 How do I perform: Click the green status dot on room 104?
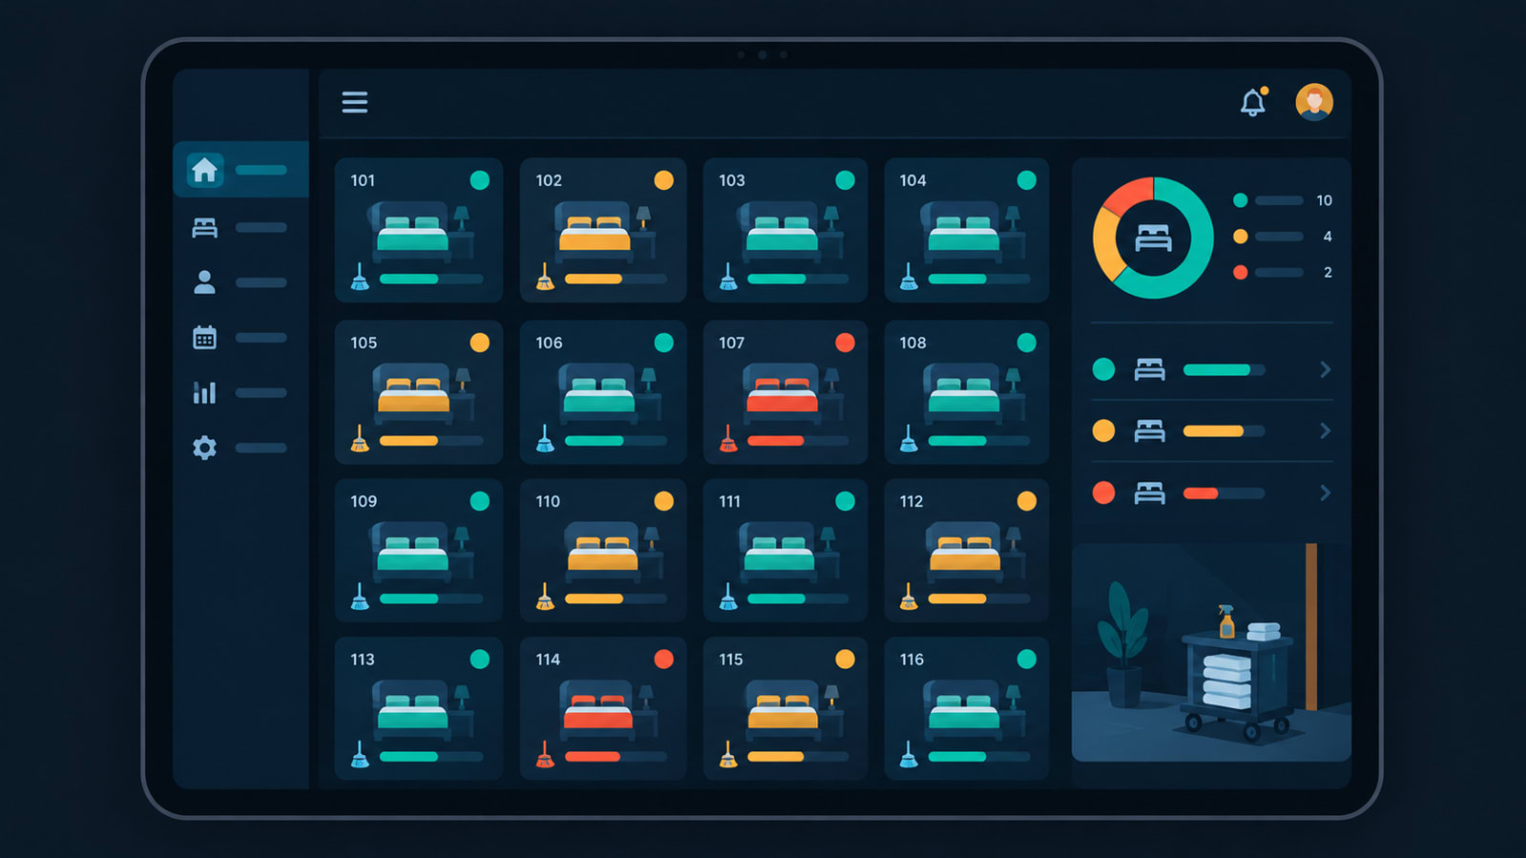pyautogui.click(x=1026, y=180)
